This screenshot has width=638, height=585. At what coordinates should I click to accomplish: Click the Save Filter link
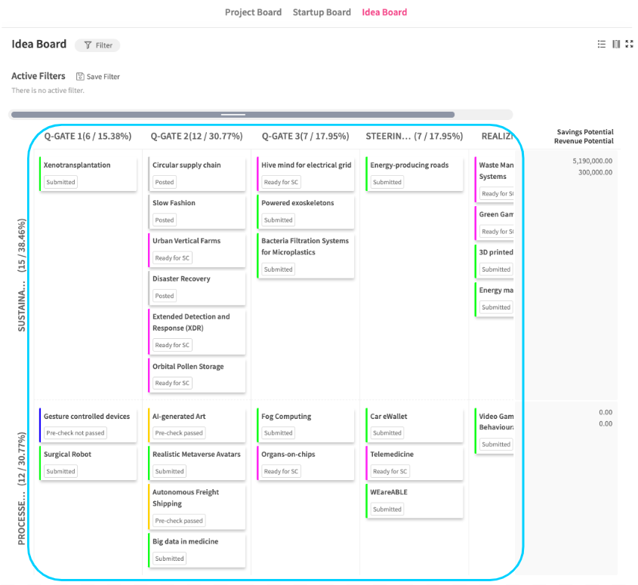(103, 77)
